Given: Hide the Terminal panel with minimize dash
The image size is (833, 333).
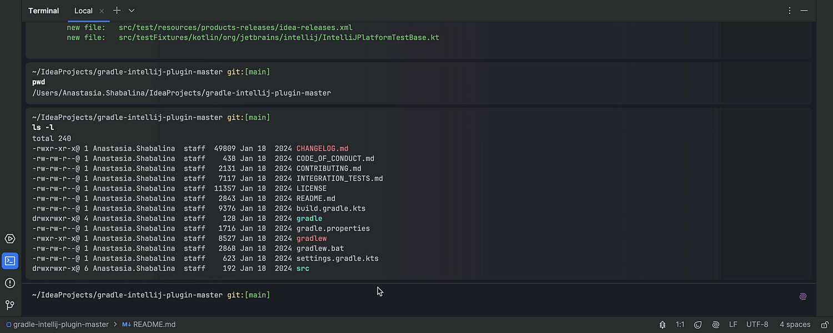Looking at the screenshot, I should (804, 11).
